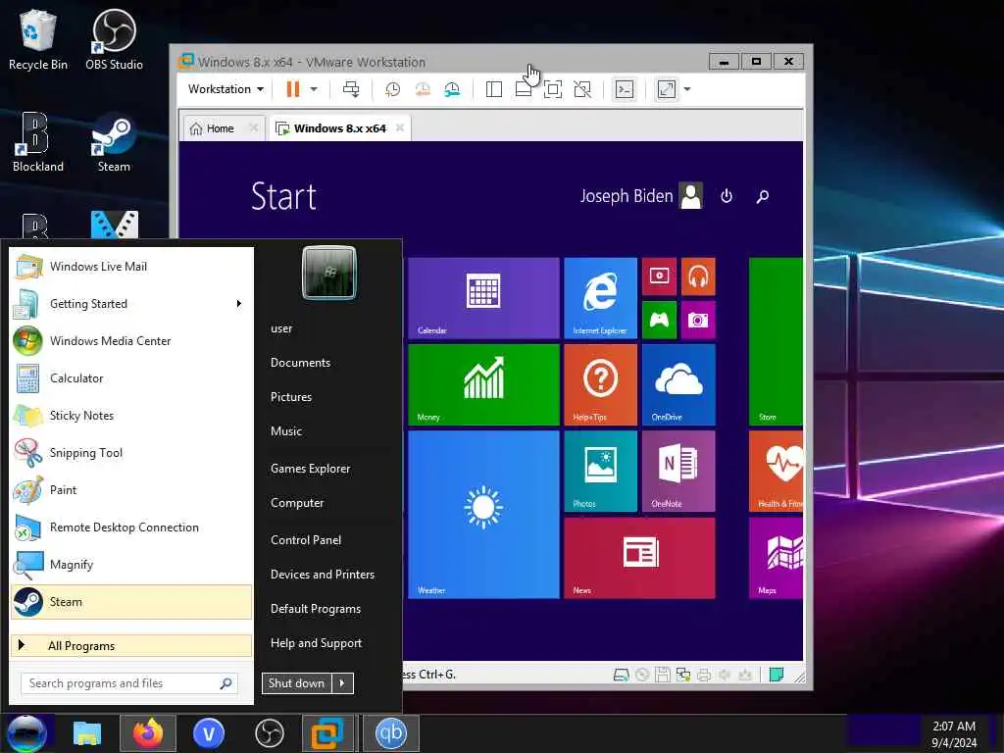Click the Joseph Biden user account
The image size is (1004, 753).
641,196
